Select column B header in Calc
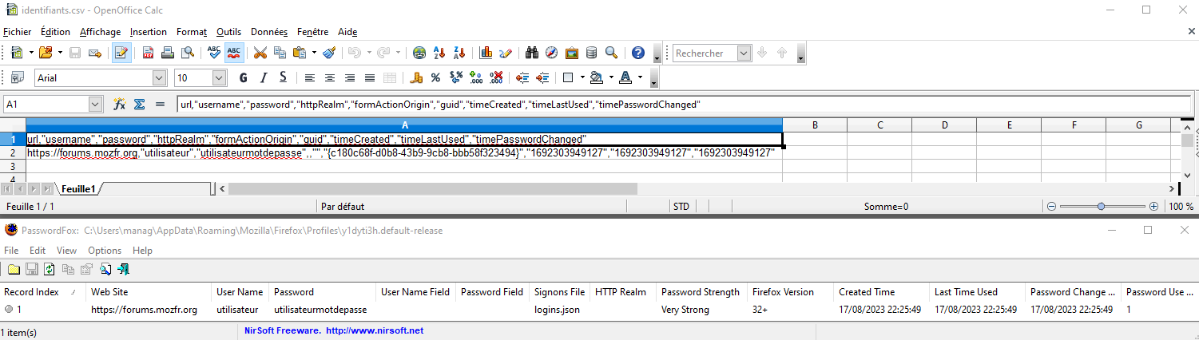This screenshot has height=340, width=1199. click(x=815, y=125)
